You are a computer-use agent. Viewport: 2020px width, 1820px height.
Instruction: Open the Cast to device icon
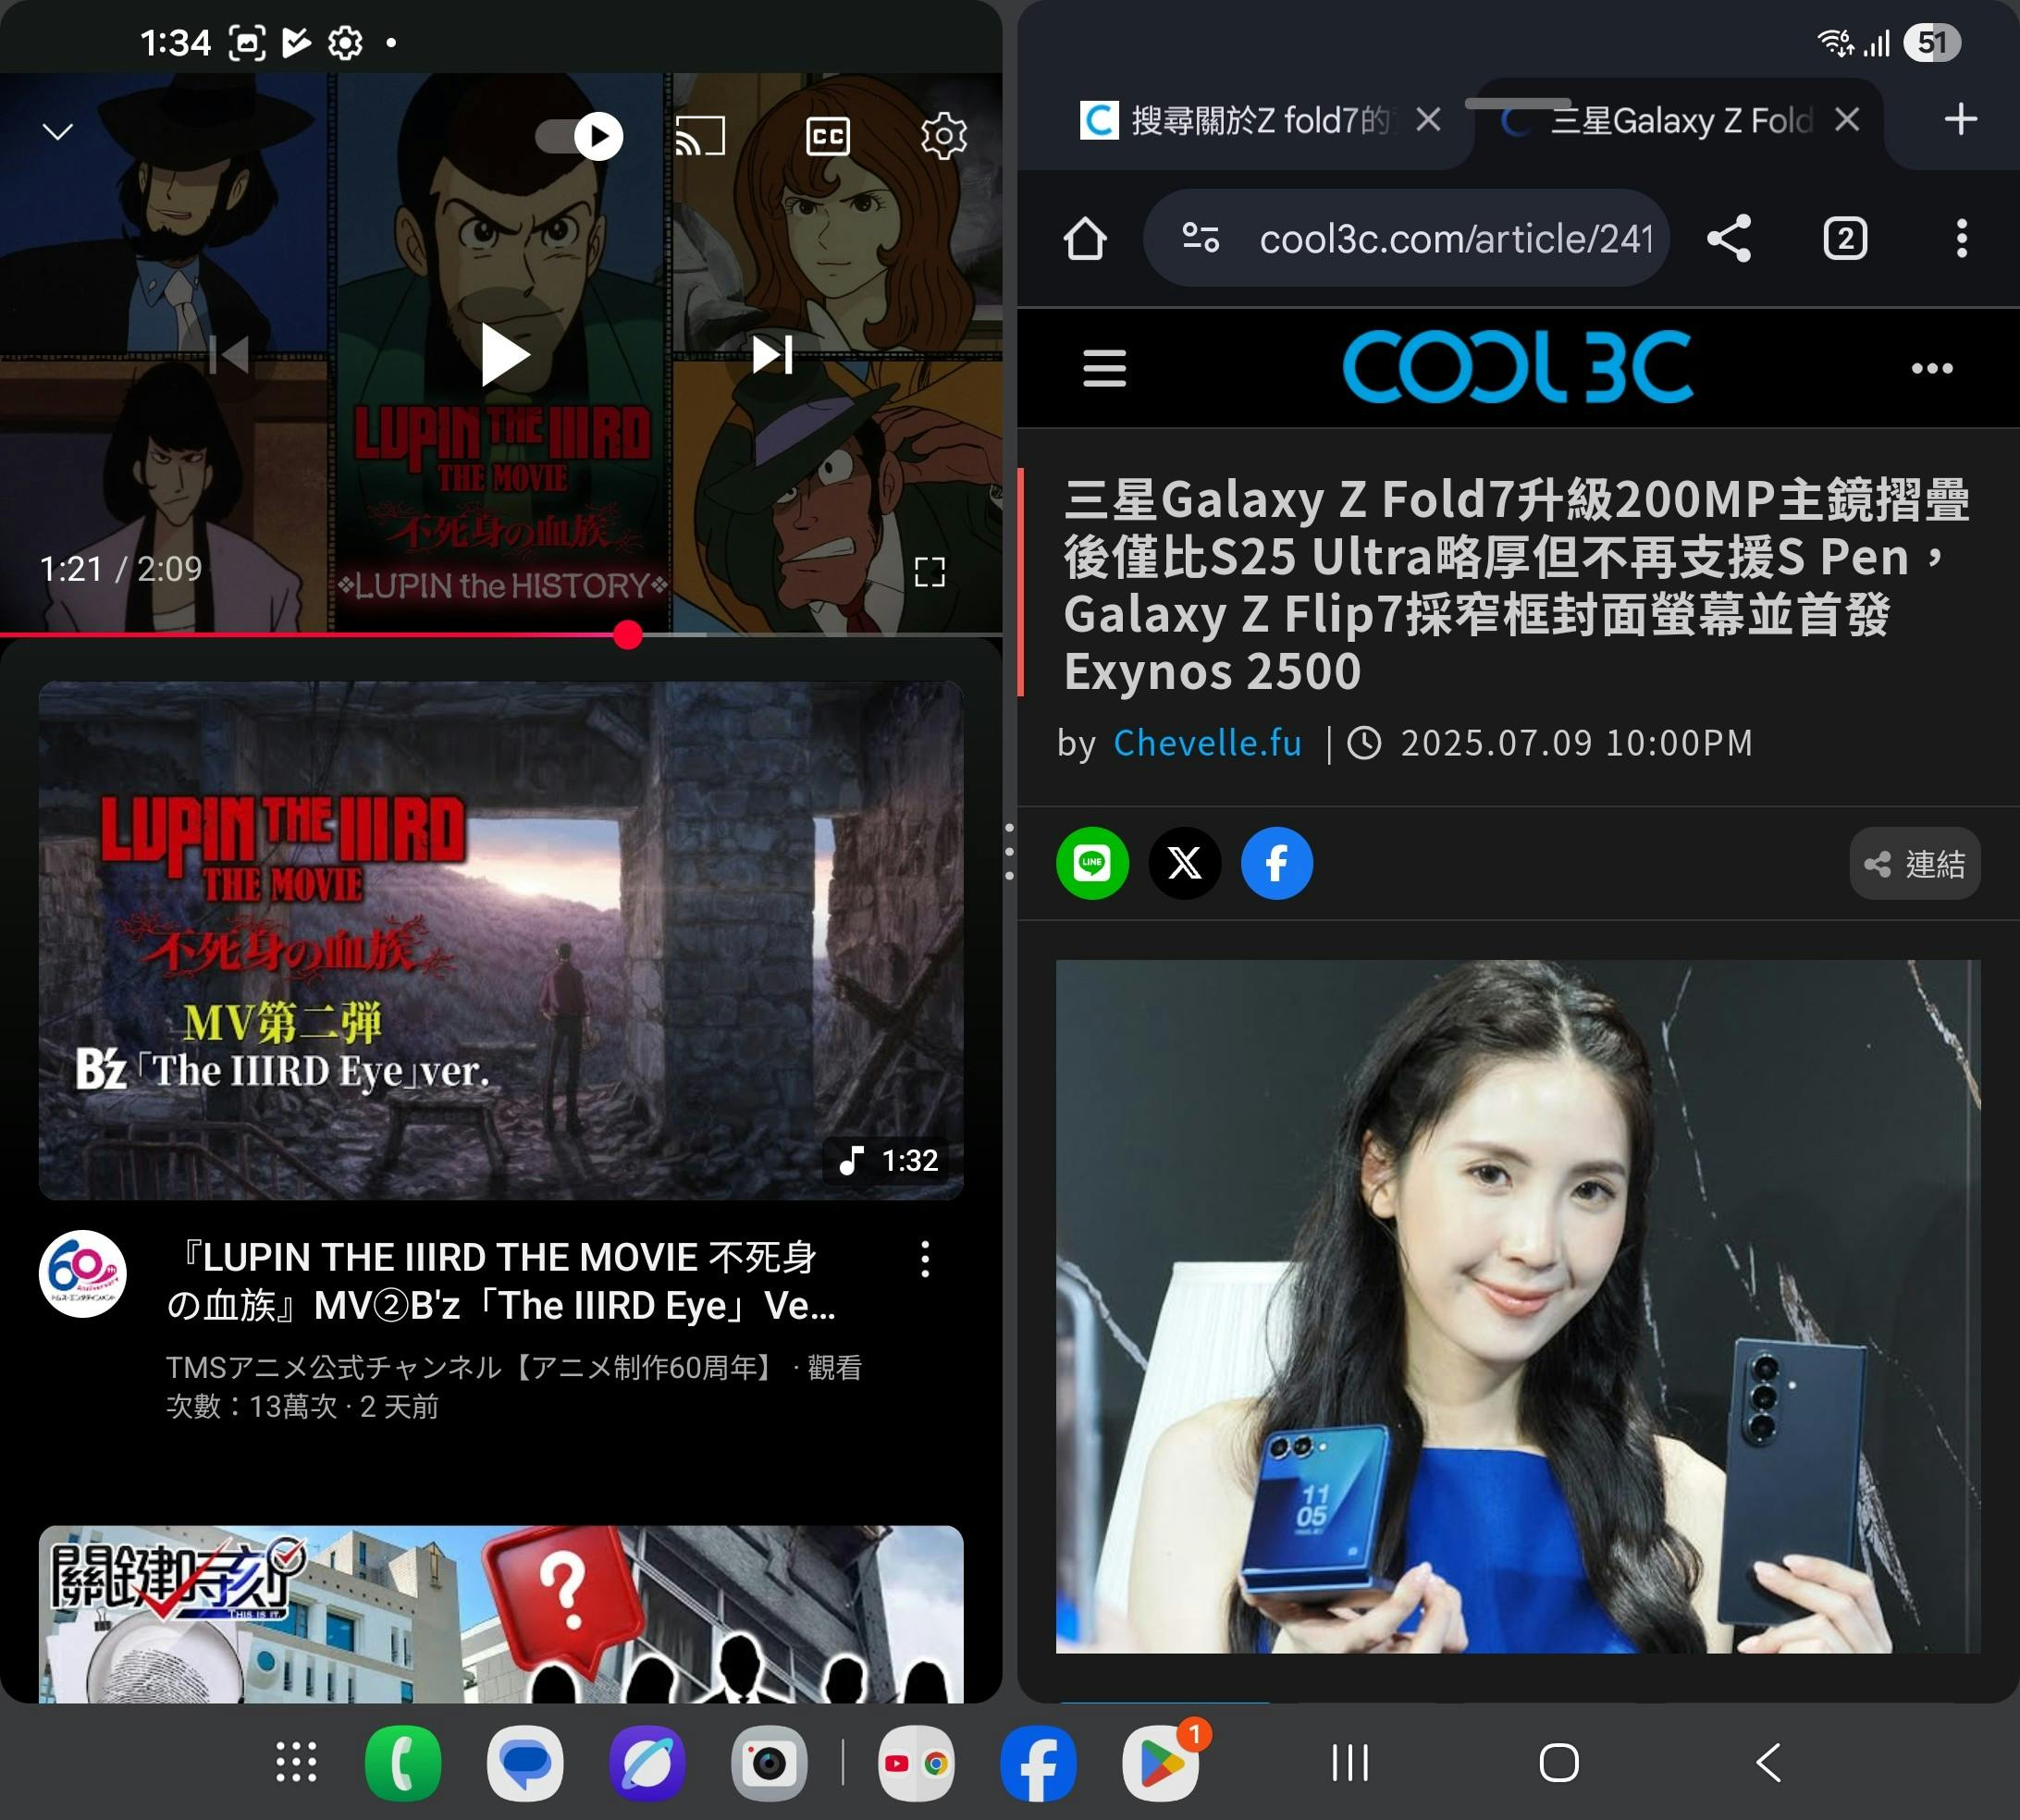click(700, 136)
